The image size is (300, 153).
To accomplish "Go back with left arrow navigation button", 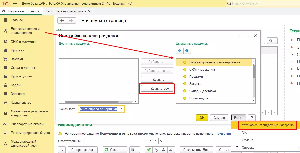I will 62,21.
